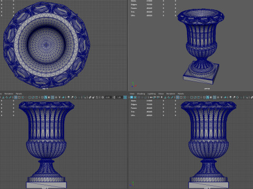Open Panels menu in lower-left panel
Screen dimensions: 253x189
(x=19, y=93)
